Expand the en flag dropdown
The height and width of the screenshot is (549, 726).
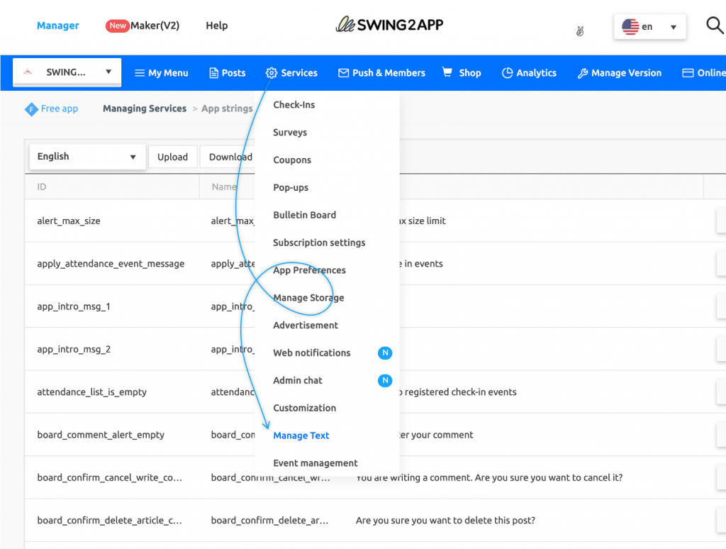[x=649, y=26]
